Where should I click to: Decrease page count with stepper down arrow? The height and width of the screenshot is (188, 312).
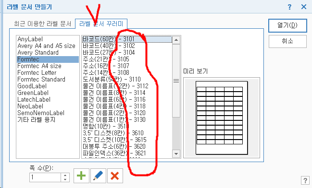65,179
